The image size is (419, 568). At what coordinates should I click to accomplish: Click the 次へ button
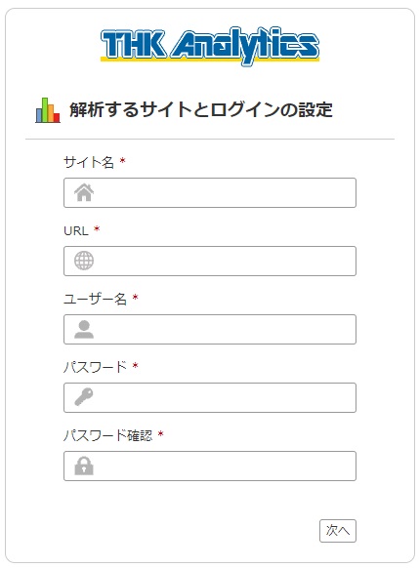pyautogui.click(x=338, y=531)
